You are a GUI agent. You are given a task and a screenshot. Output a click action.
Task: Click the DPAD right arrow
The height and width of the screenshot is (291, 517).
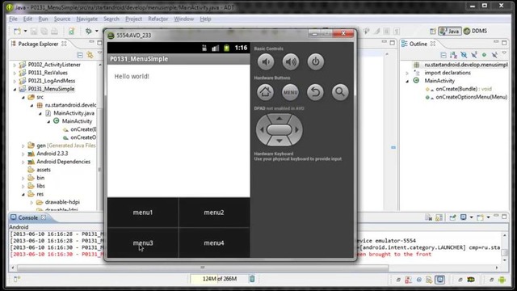tap(297, 130)
